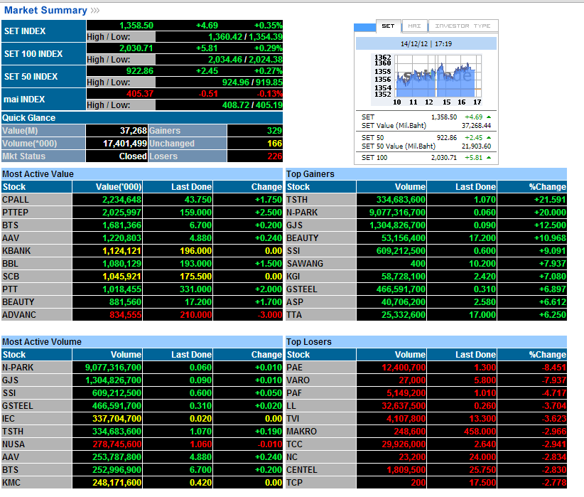Image resolution: width=584 pixels, height=497 pixels.
Task: Select the SET INDEX label
Action: coord(25,31)
